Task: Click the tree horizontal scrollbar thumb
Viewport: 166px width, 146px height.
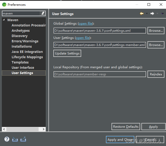Action: [22, 129]
